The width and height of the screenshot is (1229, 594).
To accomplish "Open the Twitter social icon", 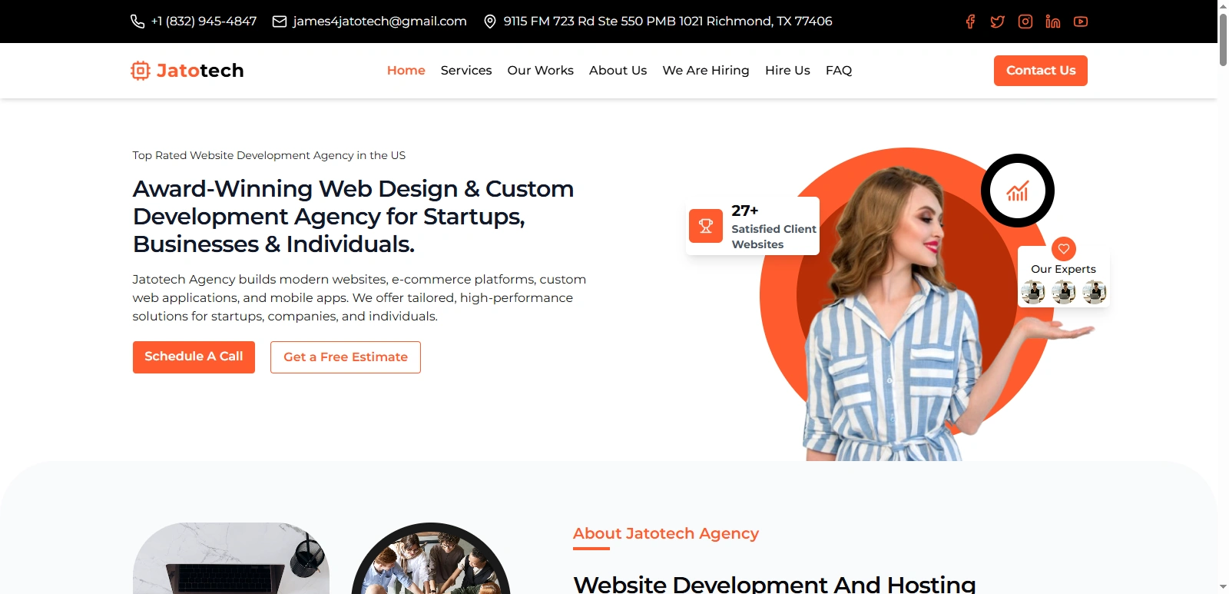I will (998, 22).
